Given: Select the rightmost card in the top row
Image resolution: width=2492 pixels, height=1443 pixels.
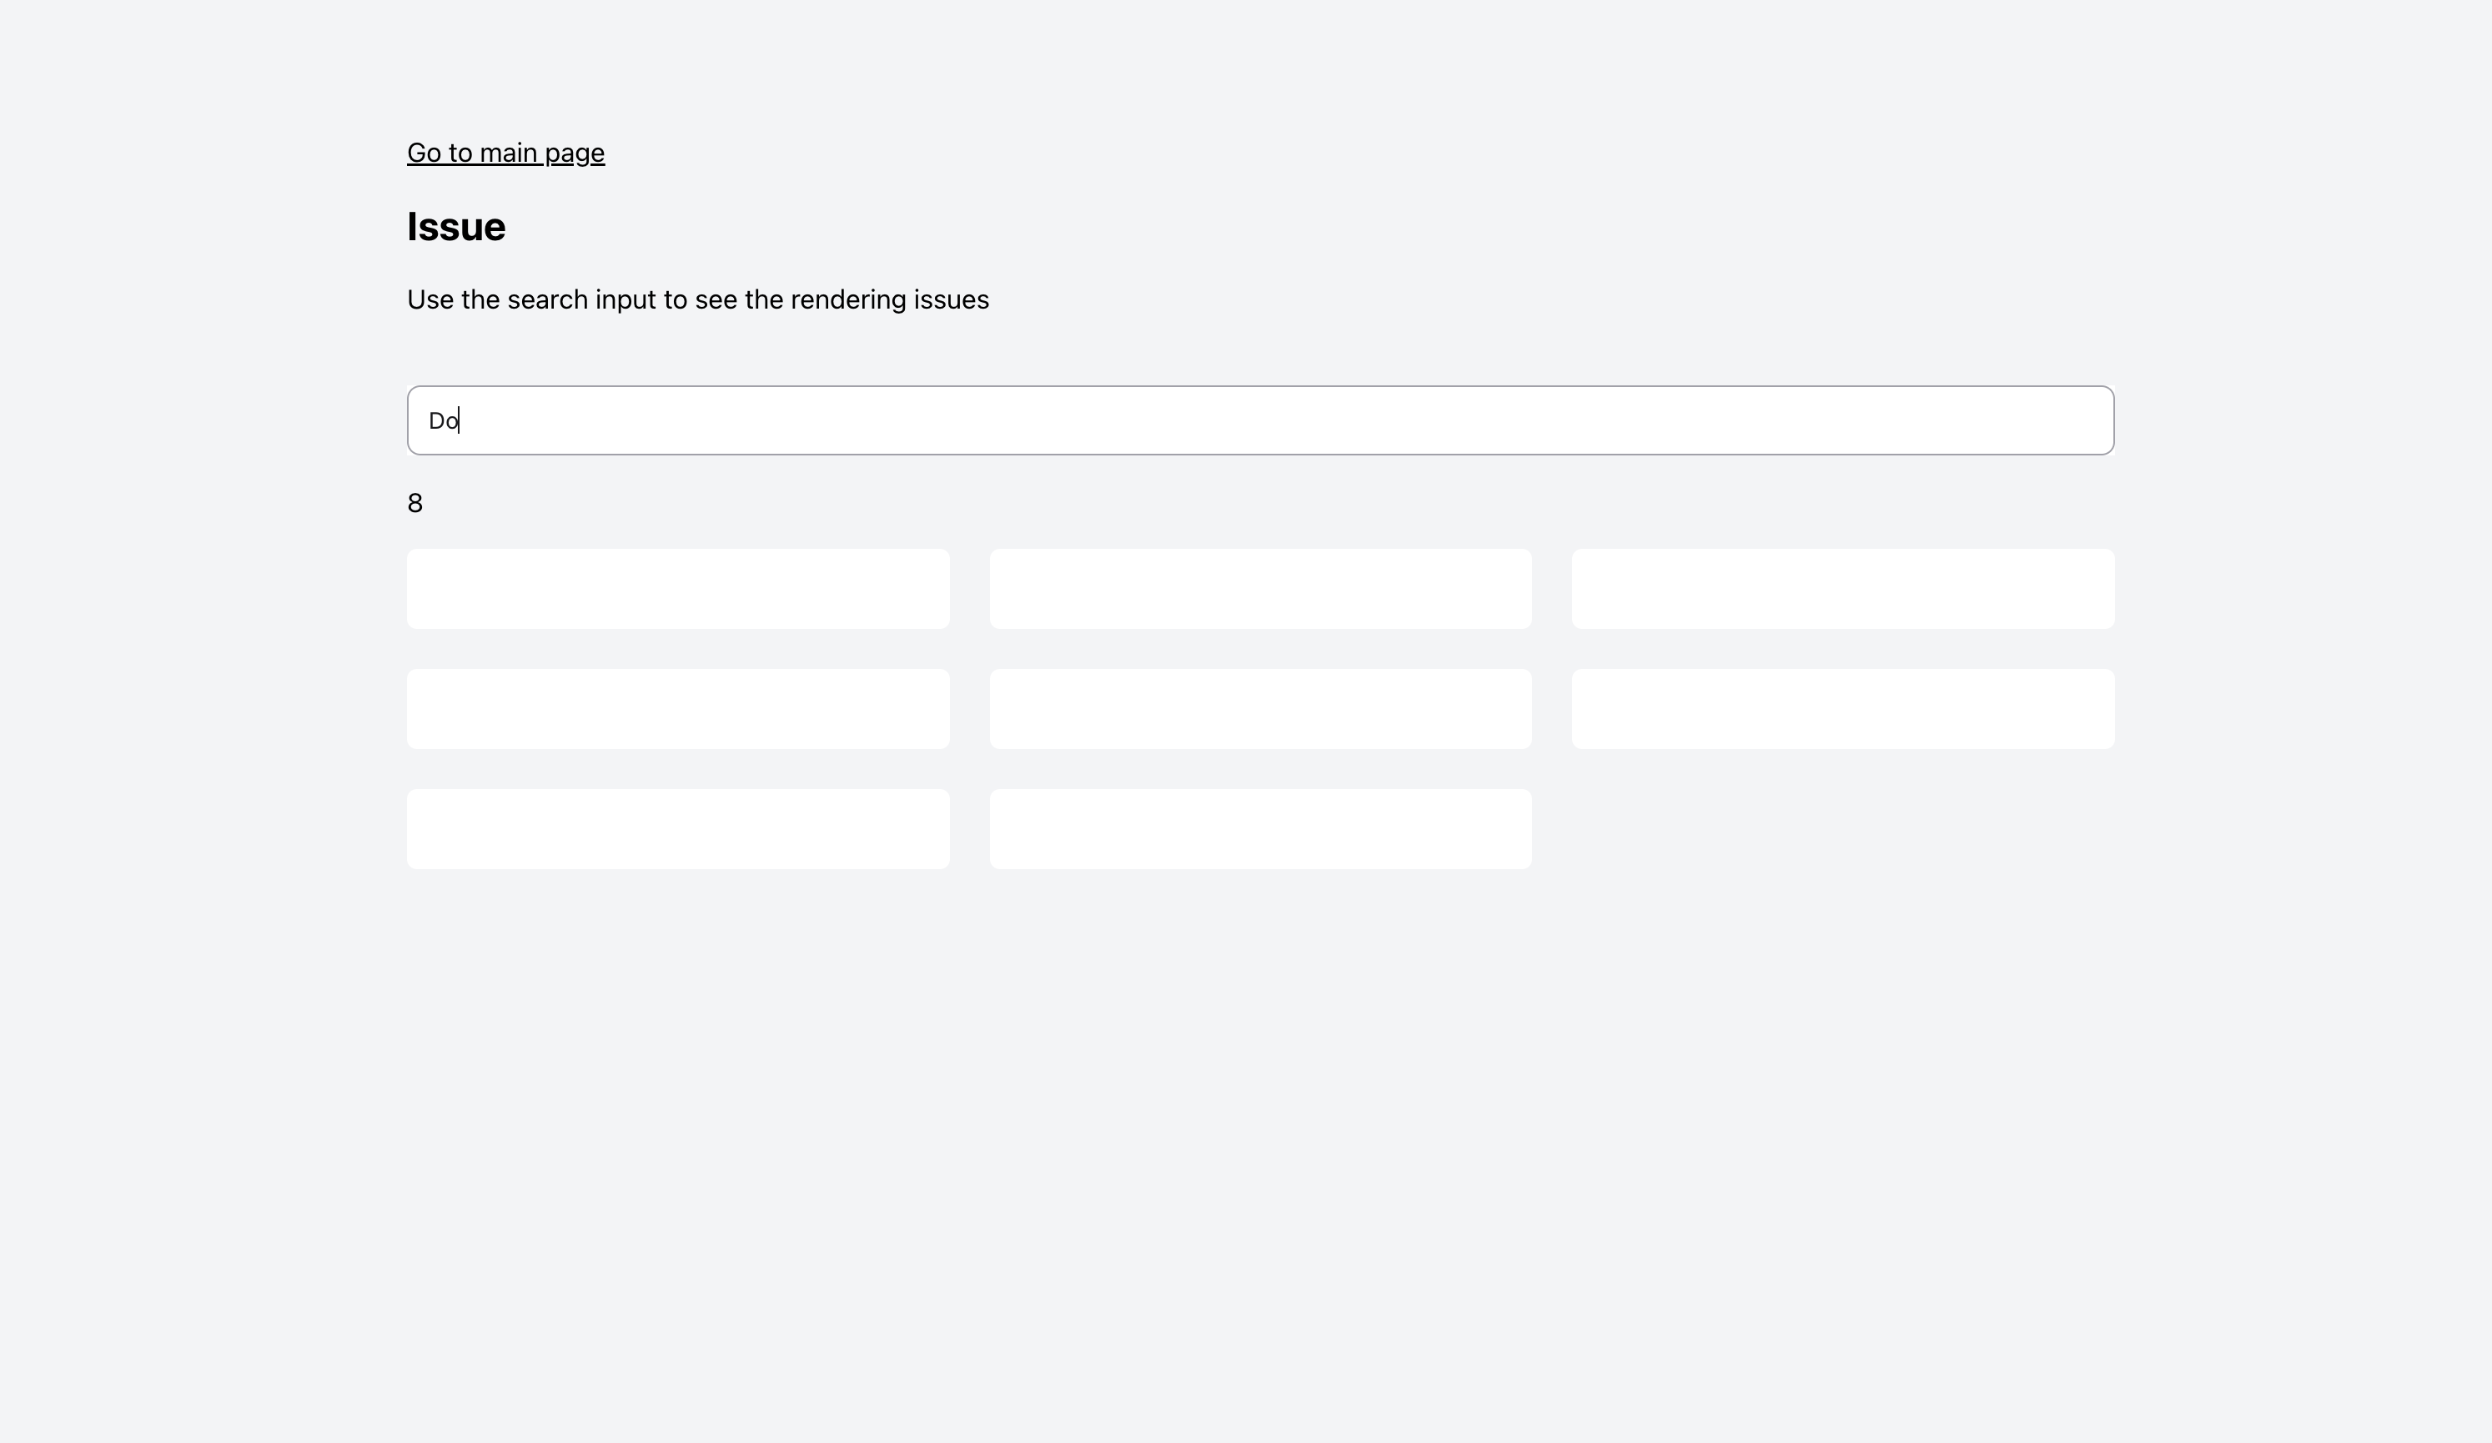Looking at the screenshot, I should click(1843, 589).
